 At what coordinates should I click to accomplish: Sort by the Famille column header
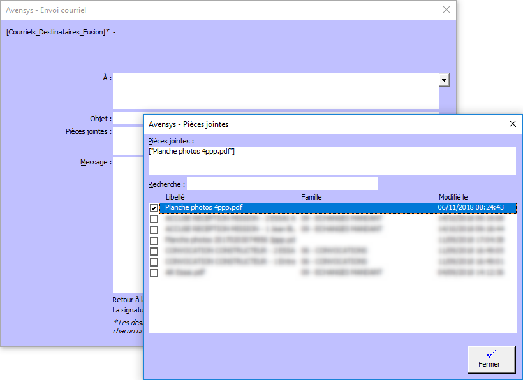[x=311, y=198]
